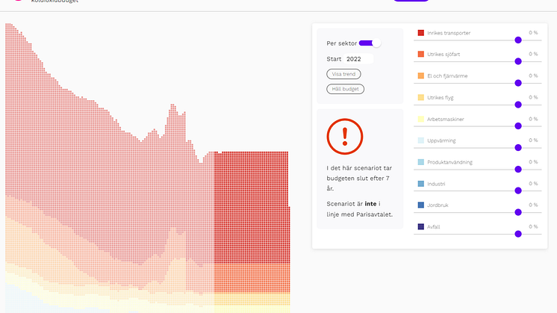Image resolution: width=557 pixels, height=313 pixels.
Task: Toggle the Per sektor switch
Action: click(x=370, y=43)
